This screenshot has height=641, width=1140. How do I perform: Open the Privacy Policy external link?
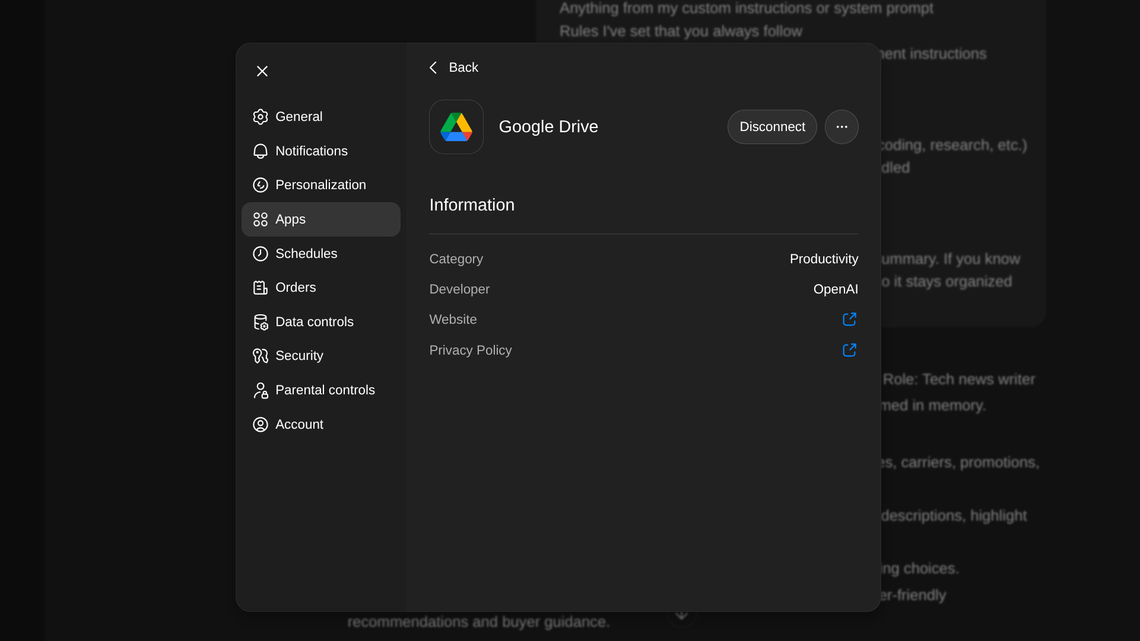pyautogui.click(x=849, y=350)
